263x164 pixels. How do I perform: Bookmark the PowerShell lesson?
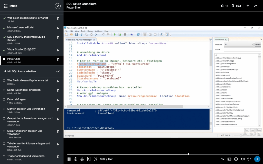[x=58, y=59]
